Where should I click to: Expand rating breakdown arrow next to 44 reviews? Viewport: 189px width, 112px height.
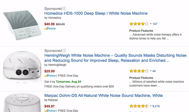coord(151,71)
